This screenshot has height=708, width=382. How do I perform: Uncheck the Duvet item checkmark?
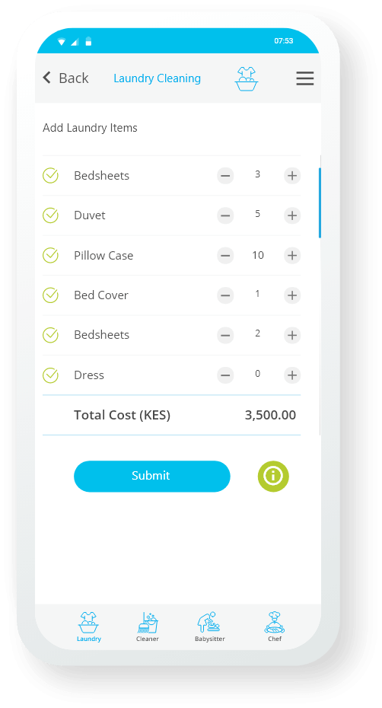point(50,215)
